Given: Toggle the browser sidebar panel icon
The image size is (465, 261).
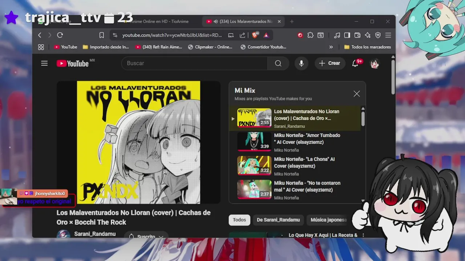Looking at the screenshot, I should click(x=347, y=35).
